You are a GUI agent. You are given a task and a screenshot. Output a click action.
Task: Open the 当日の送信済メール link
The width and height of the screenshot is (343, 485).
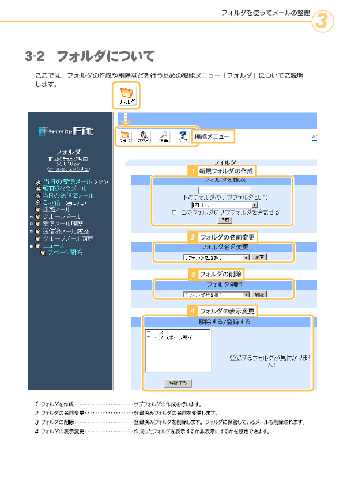click(68, 195)
